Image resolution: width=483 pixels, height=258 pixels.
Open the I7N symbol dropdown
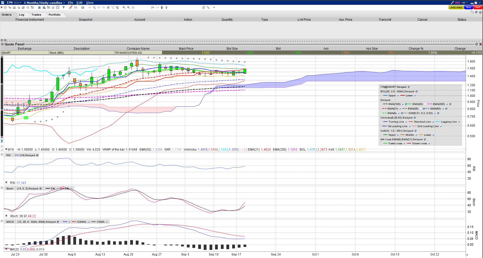[14, 3]
